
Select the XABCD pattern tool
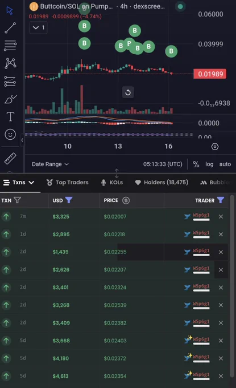tap(10, 63)
